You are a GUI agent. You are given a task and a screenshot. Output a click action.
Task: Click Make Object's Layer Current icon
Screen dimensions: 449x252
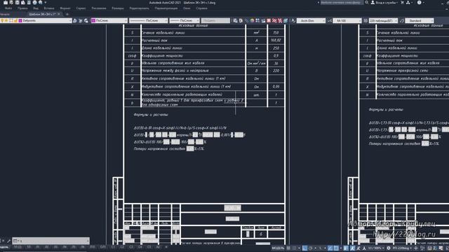click(75, 20)
